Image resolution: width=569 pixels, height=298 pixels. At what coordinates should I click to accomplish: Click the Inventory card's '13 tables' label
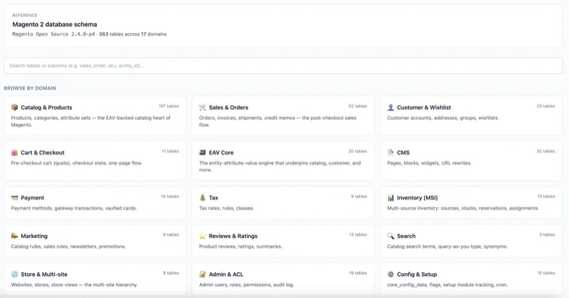pos(546,197)
